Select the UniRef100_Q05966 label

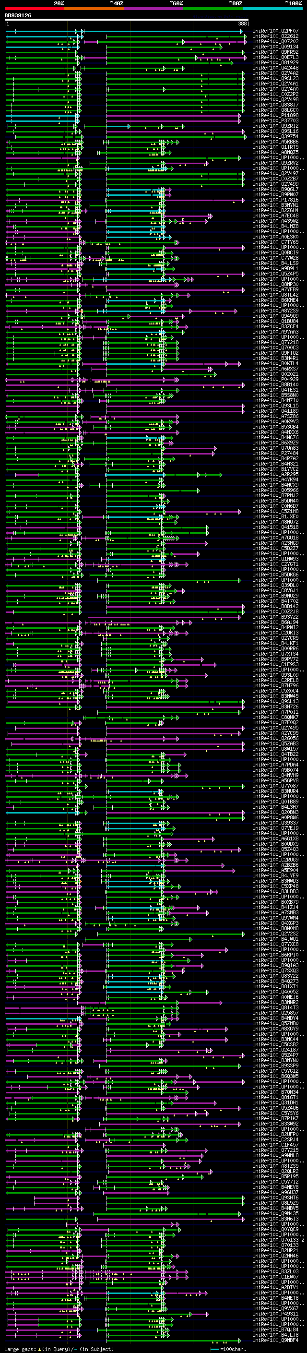[x=275, y=491]
